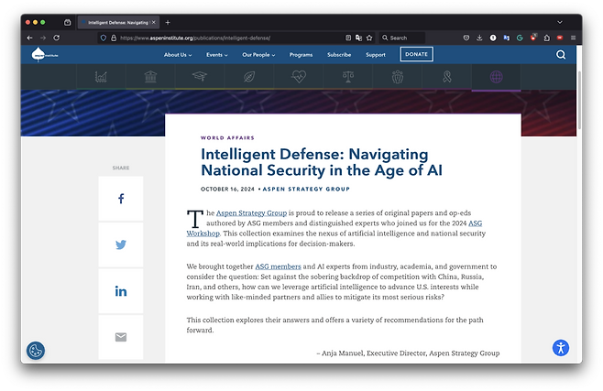603x391 pixels.
Task: Open the ASPEN STRATEGY GROUP byline link
Action: (x=306, y=189)
